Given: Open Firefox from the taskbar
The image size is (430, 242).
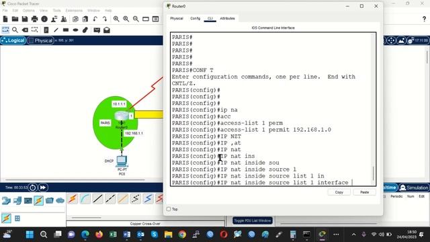Looking at the screenshot, I should click(99, 235).
